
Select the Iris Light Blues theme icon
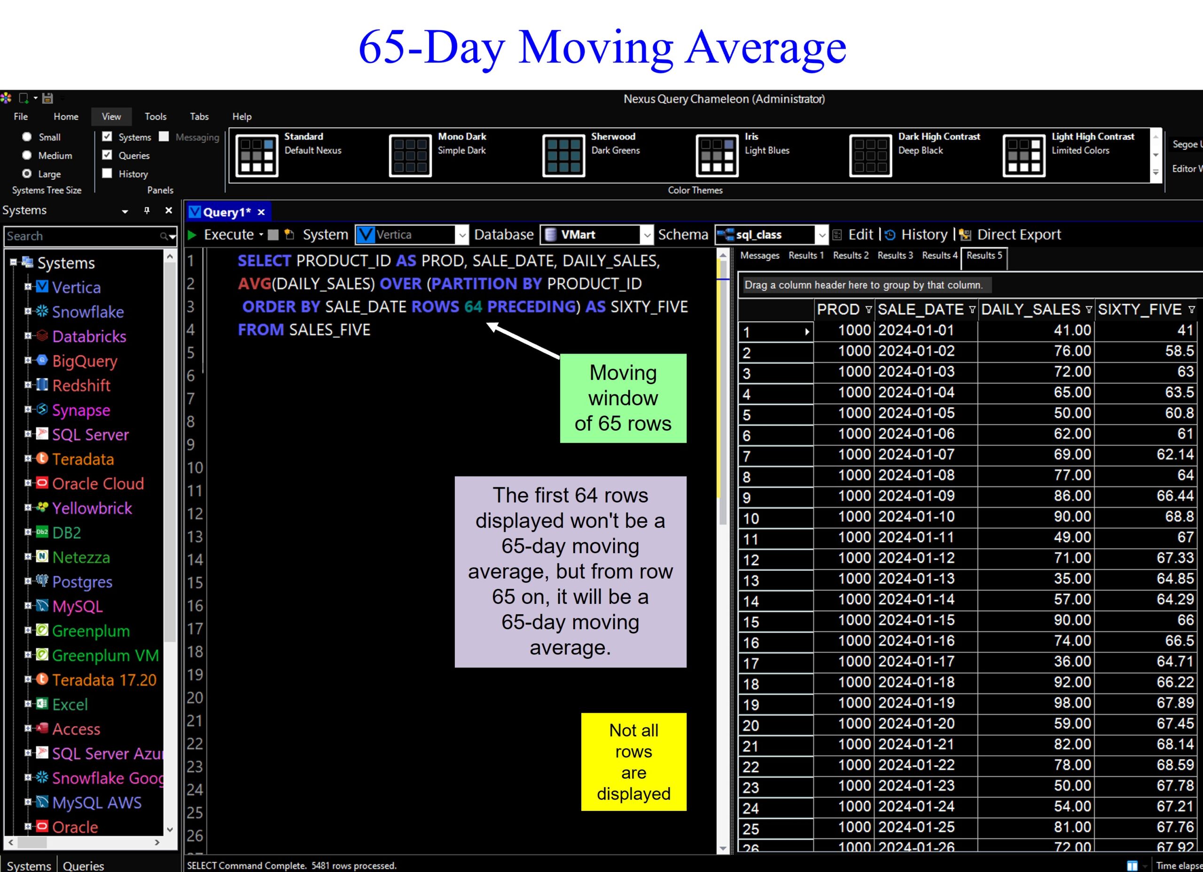717,155
